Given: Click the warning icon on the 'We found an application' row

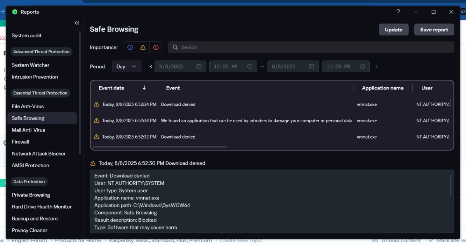Looking at the screenshot, I should (97, 121).
